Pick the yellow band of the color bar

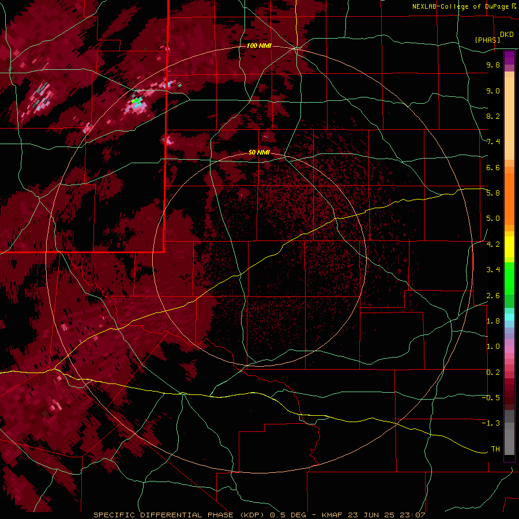509,247
